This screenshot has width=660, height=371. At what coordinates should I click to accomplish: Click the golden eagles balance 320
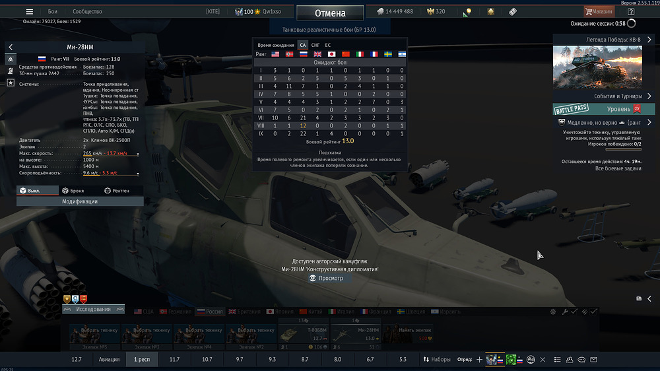click(436, 12)
